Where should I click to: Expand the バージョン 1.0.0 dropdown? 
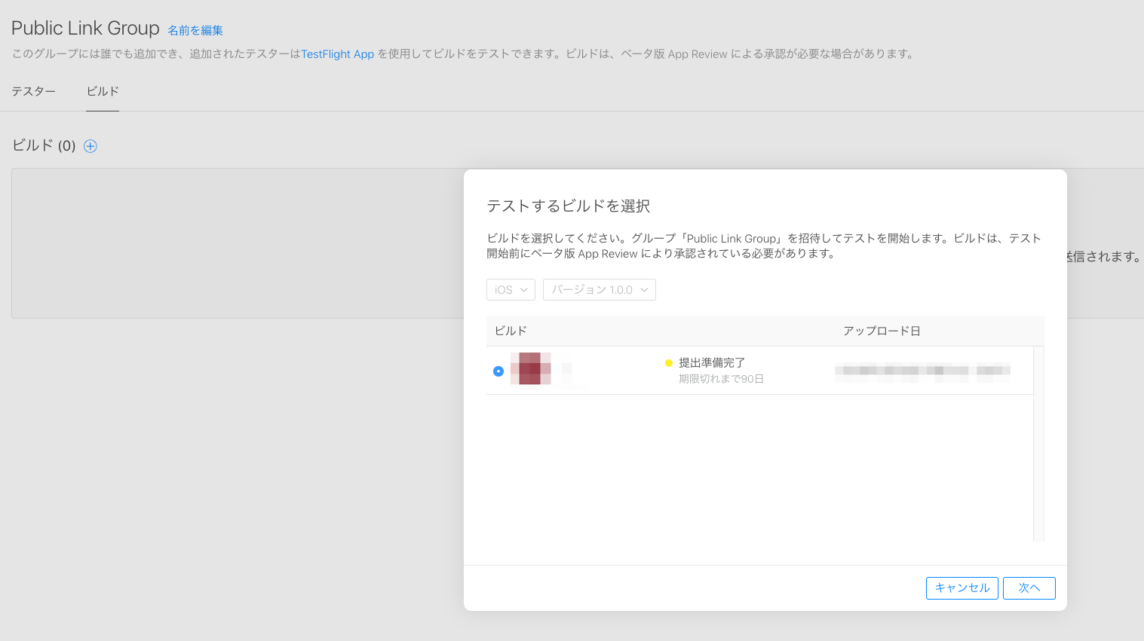[599, 290]
